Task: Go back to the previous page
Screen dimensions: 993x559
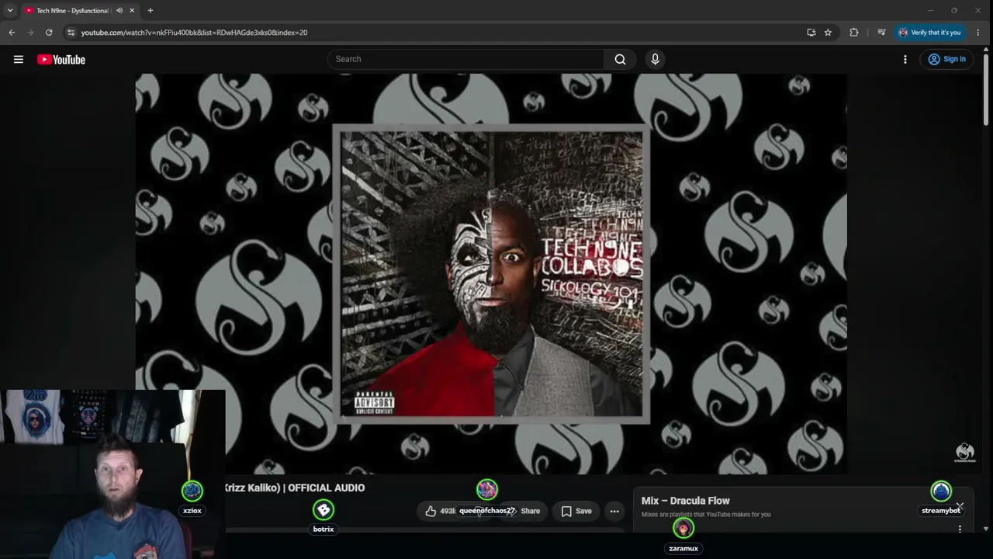Action: [x=12, y=33]
